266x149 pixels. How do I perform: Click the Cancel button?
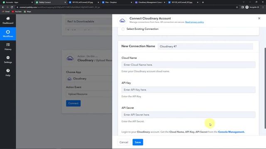(x=124, y=142)
